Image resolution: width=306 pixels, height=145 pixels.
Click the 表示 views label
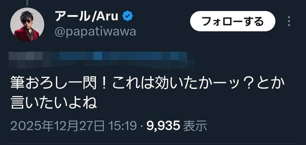coord(195,126)
